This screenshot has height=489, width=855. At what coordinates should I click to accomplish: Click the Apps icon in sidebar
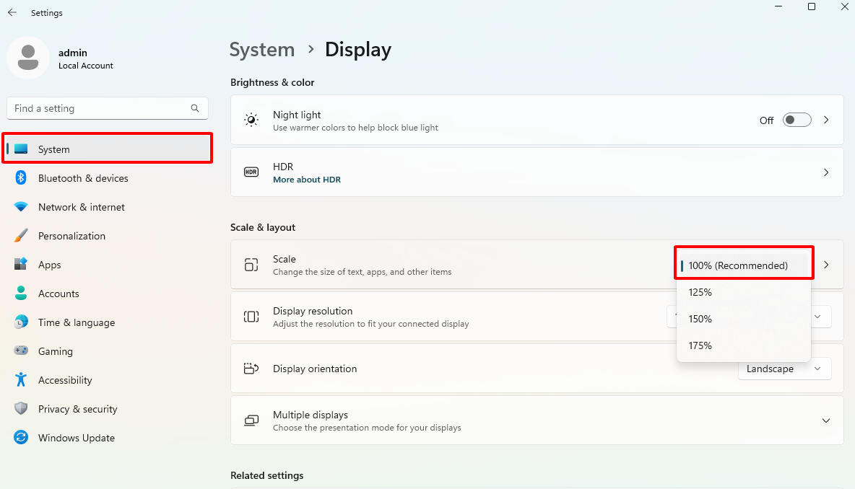[x=21, y=265]
